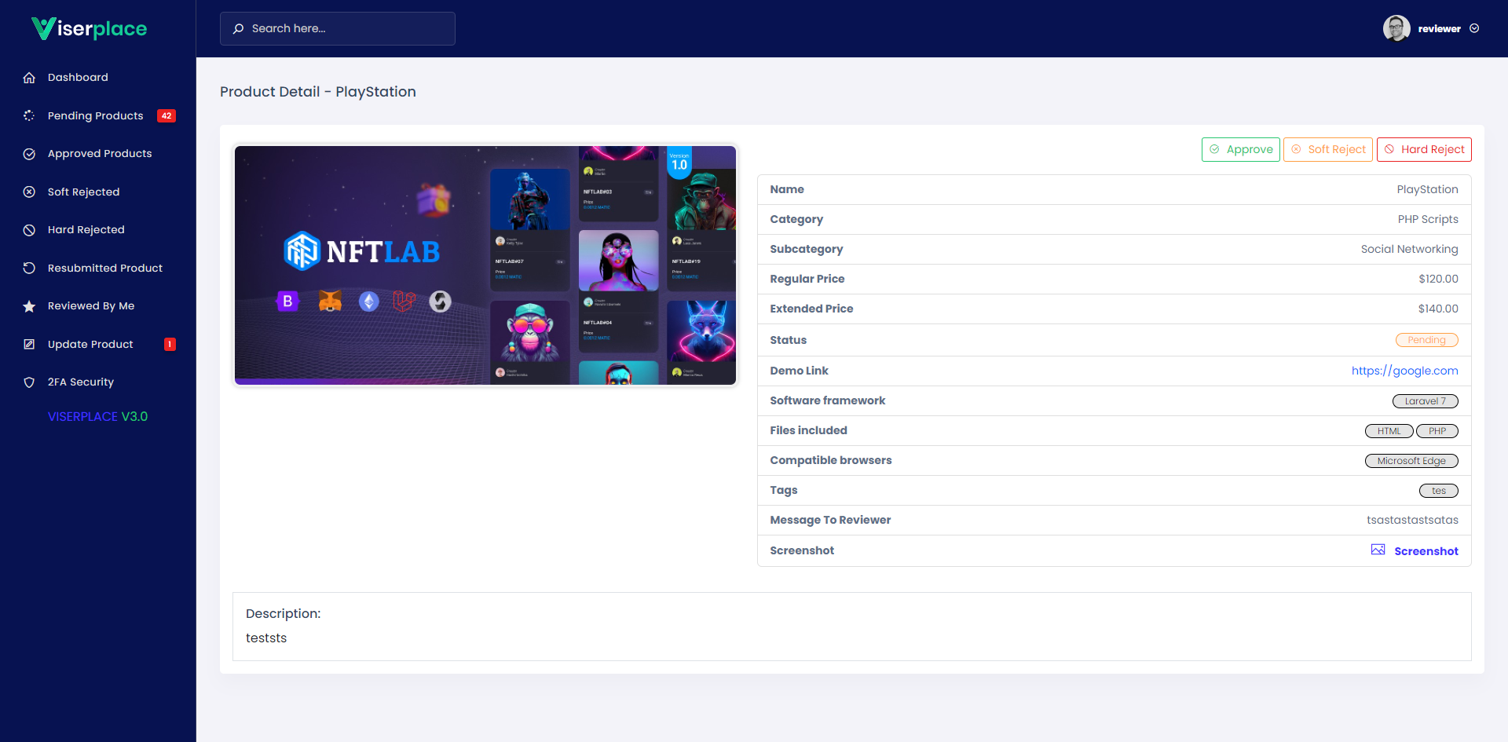1508x742 pixels.
Task: Select the Reviewed By Me star icon
Action: pyautogui.click(x=29, y=306)
